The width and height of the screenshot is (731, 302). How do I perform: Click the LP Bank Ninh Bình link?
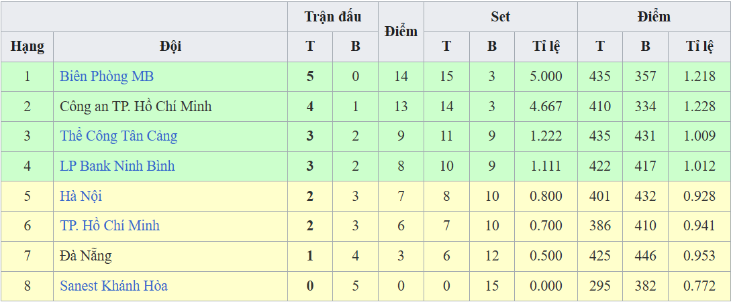coord(117,166)
